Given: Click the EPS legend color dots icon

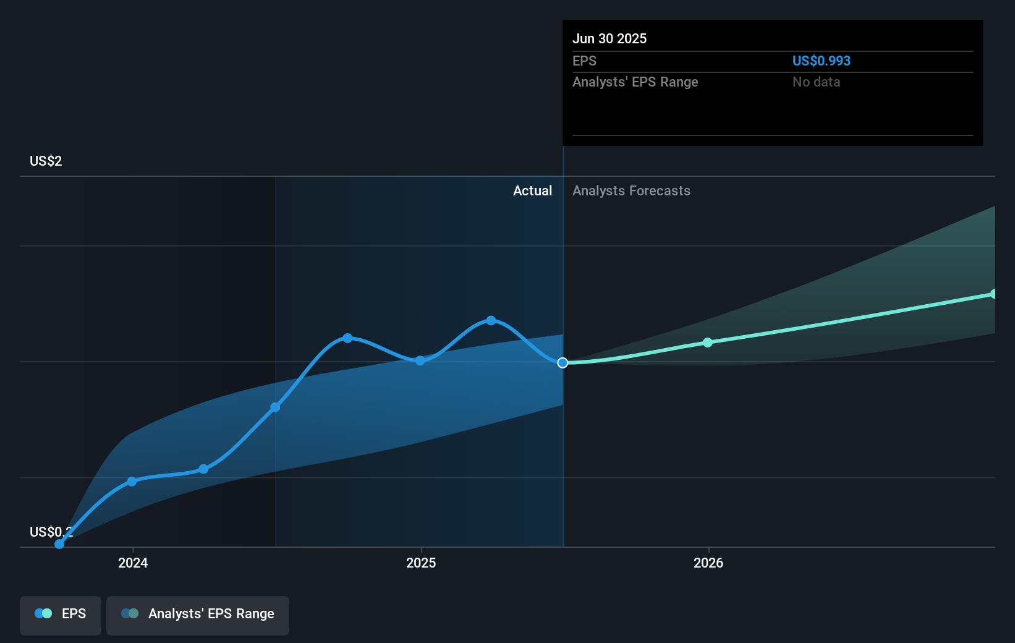Looking at the screenshot, I should pos(43,614).
